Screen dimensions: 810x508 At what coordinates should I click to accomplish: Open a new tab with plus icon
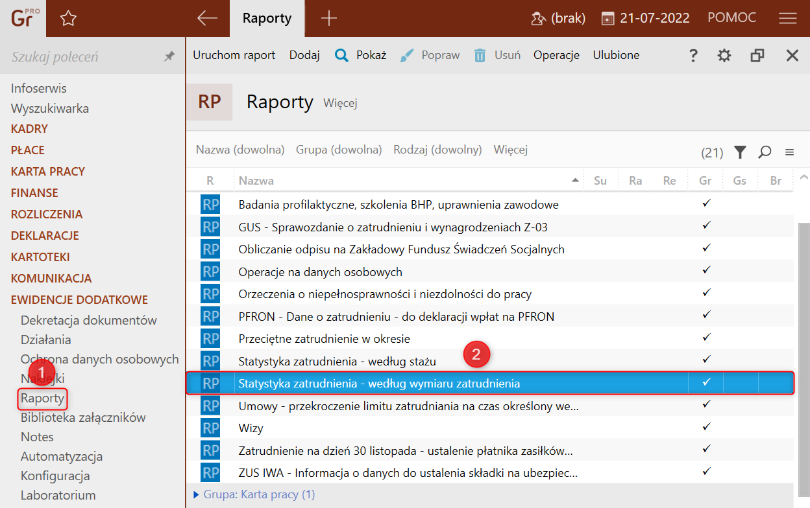[x=329, y=19]
